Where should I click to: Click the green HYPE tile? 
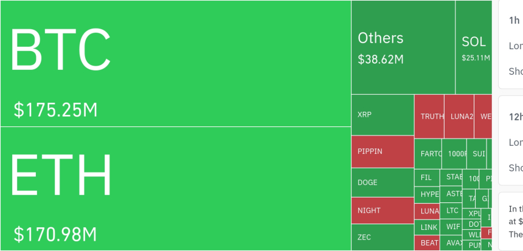coord(428,194)
